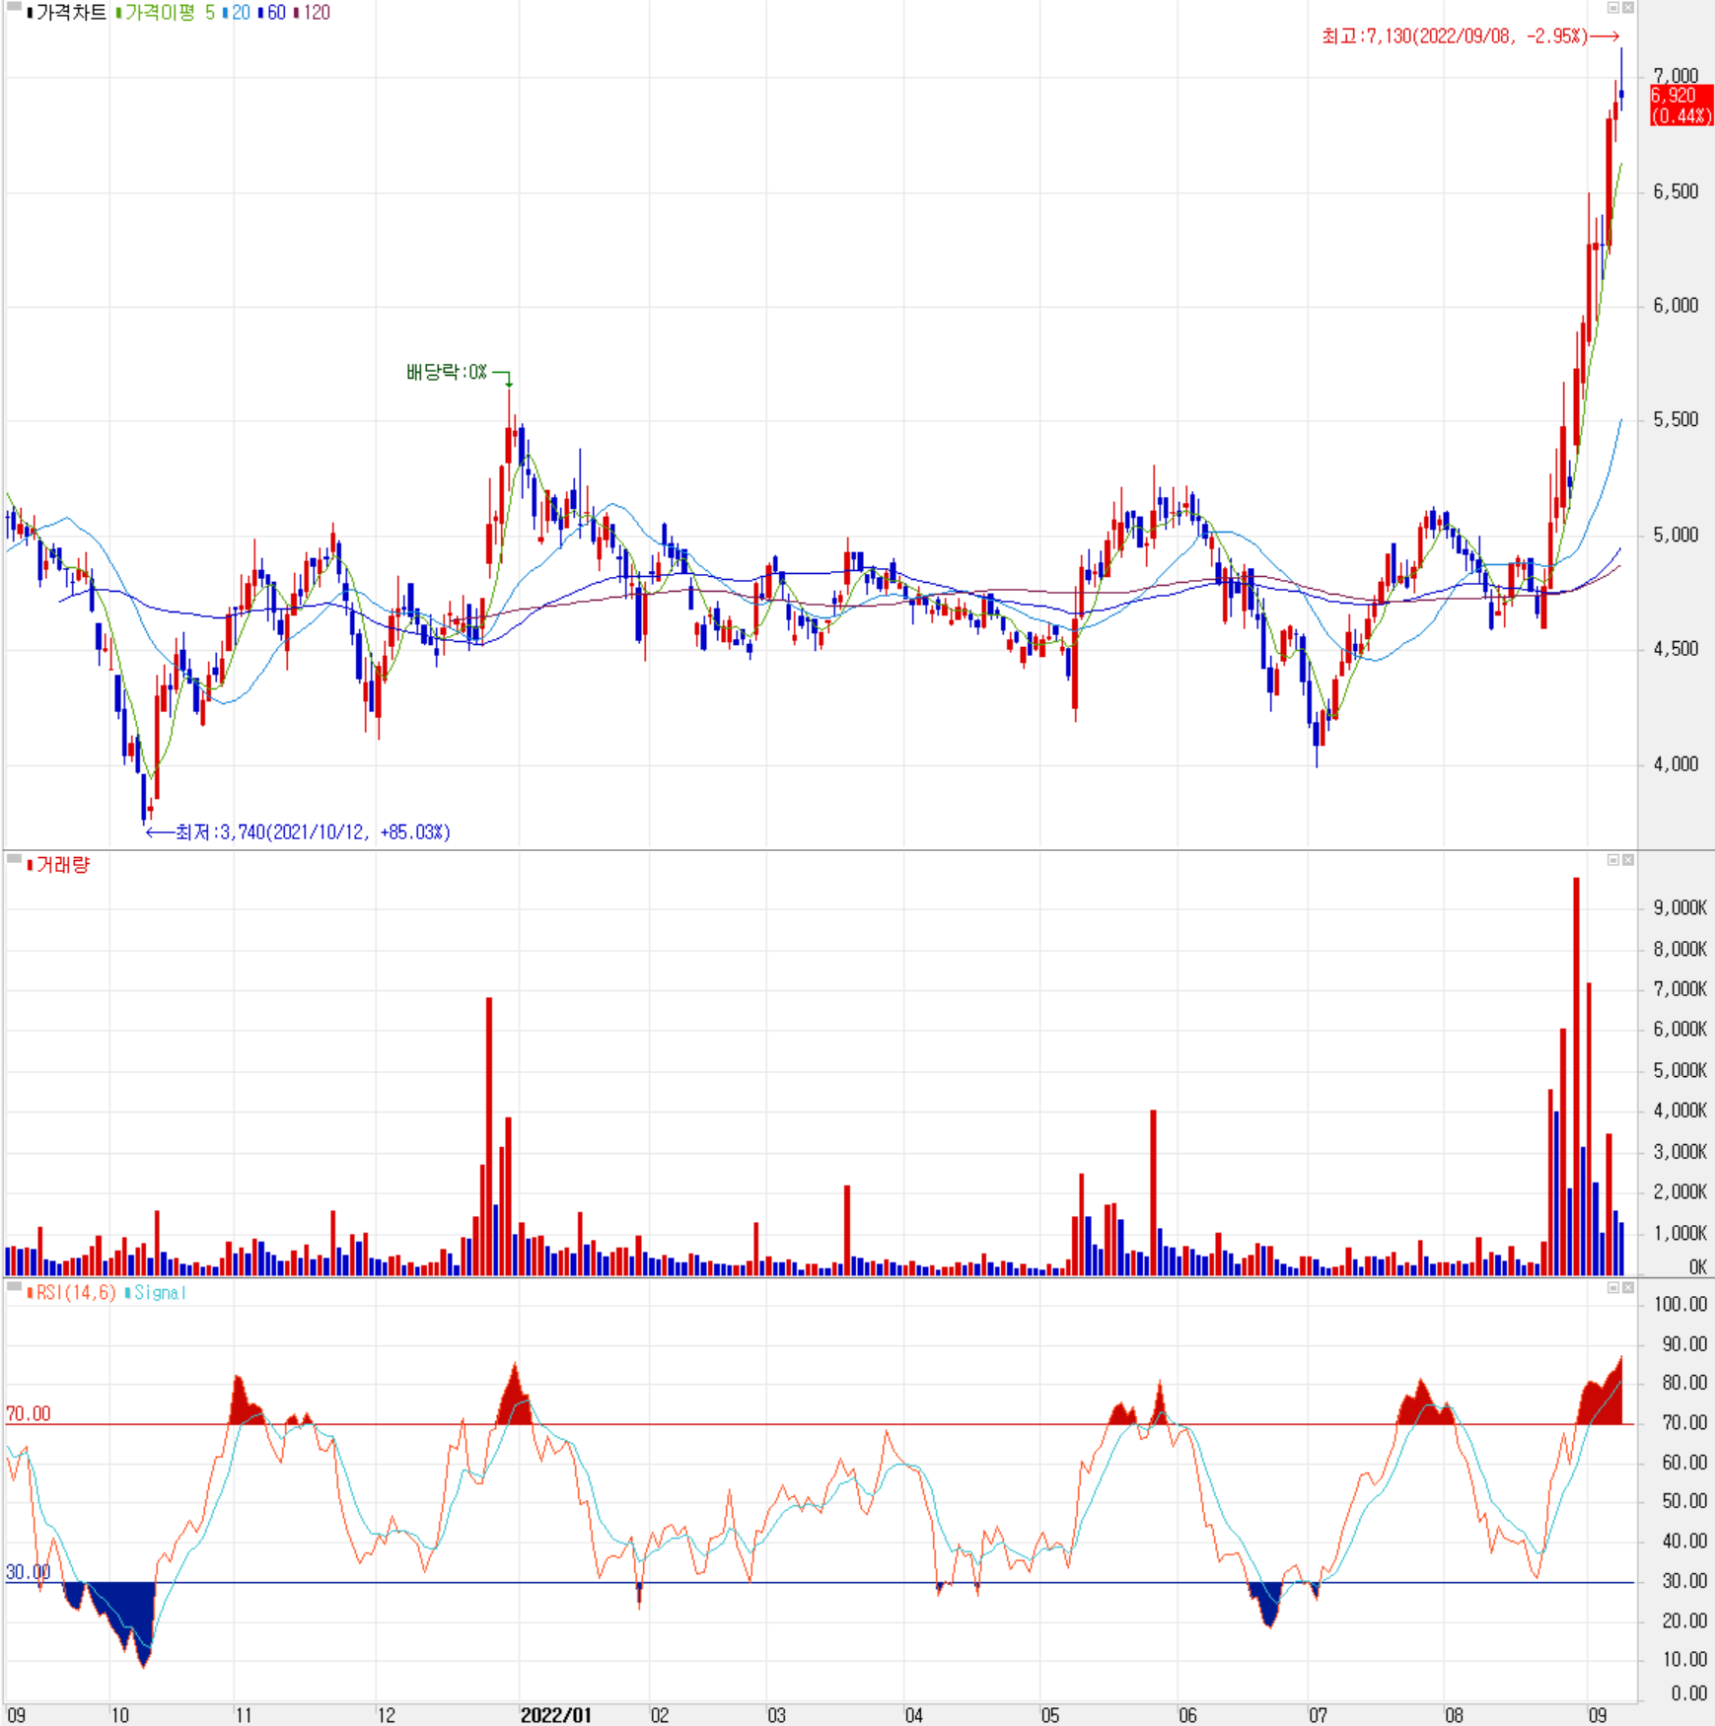Screen dimensions: 1715x1726
Task: Click gray handle icon of RSI panel
Action: (x=14, y=1286)
